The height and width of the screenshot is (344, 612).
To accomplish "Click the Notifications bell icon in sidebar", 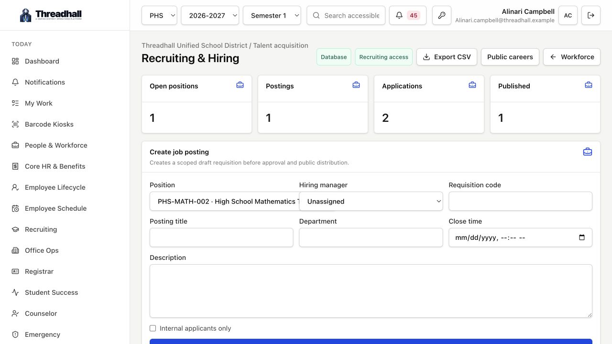I will 15,82.
